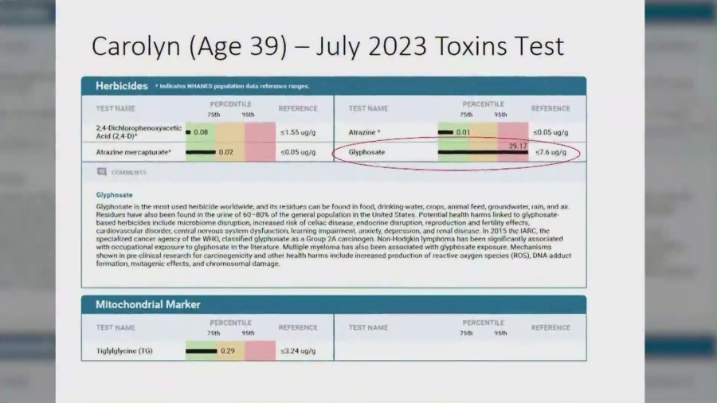Click the black result bar for Tiglylglycine

pyautogui.click(x=201, y=350)
